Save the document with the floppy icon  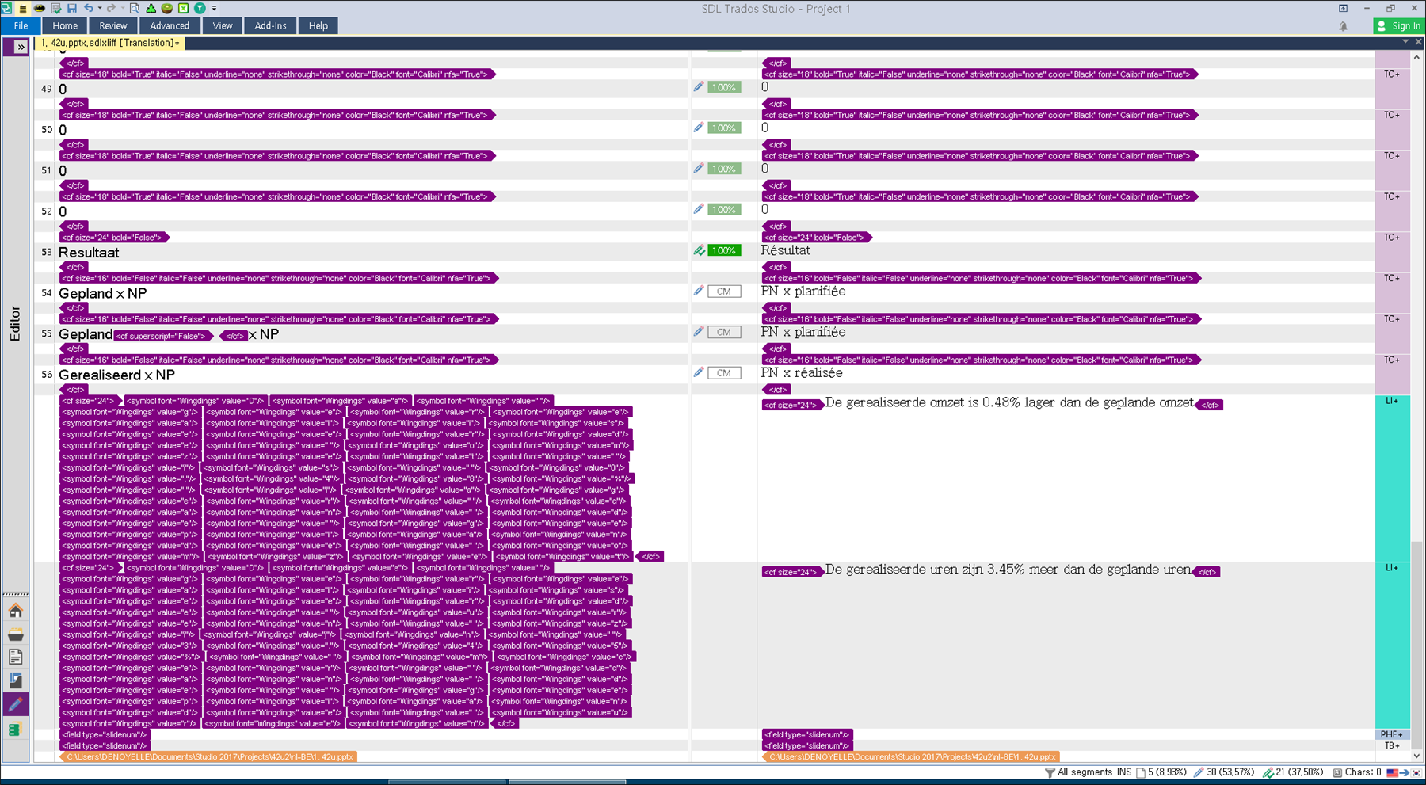point(71,8)
